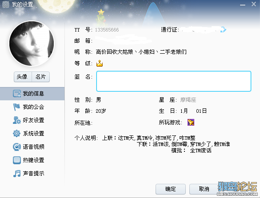Click the My Info card icon in sidebar
Screen dimensions: 260x198
(17, 94)
